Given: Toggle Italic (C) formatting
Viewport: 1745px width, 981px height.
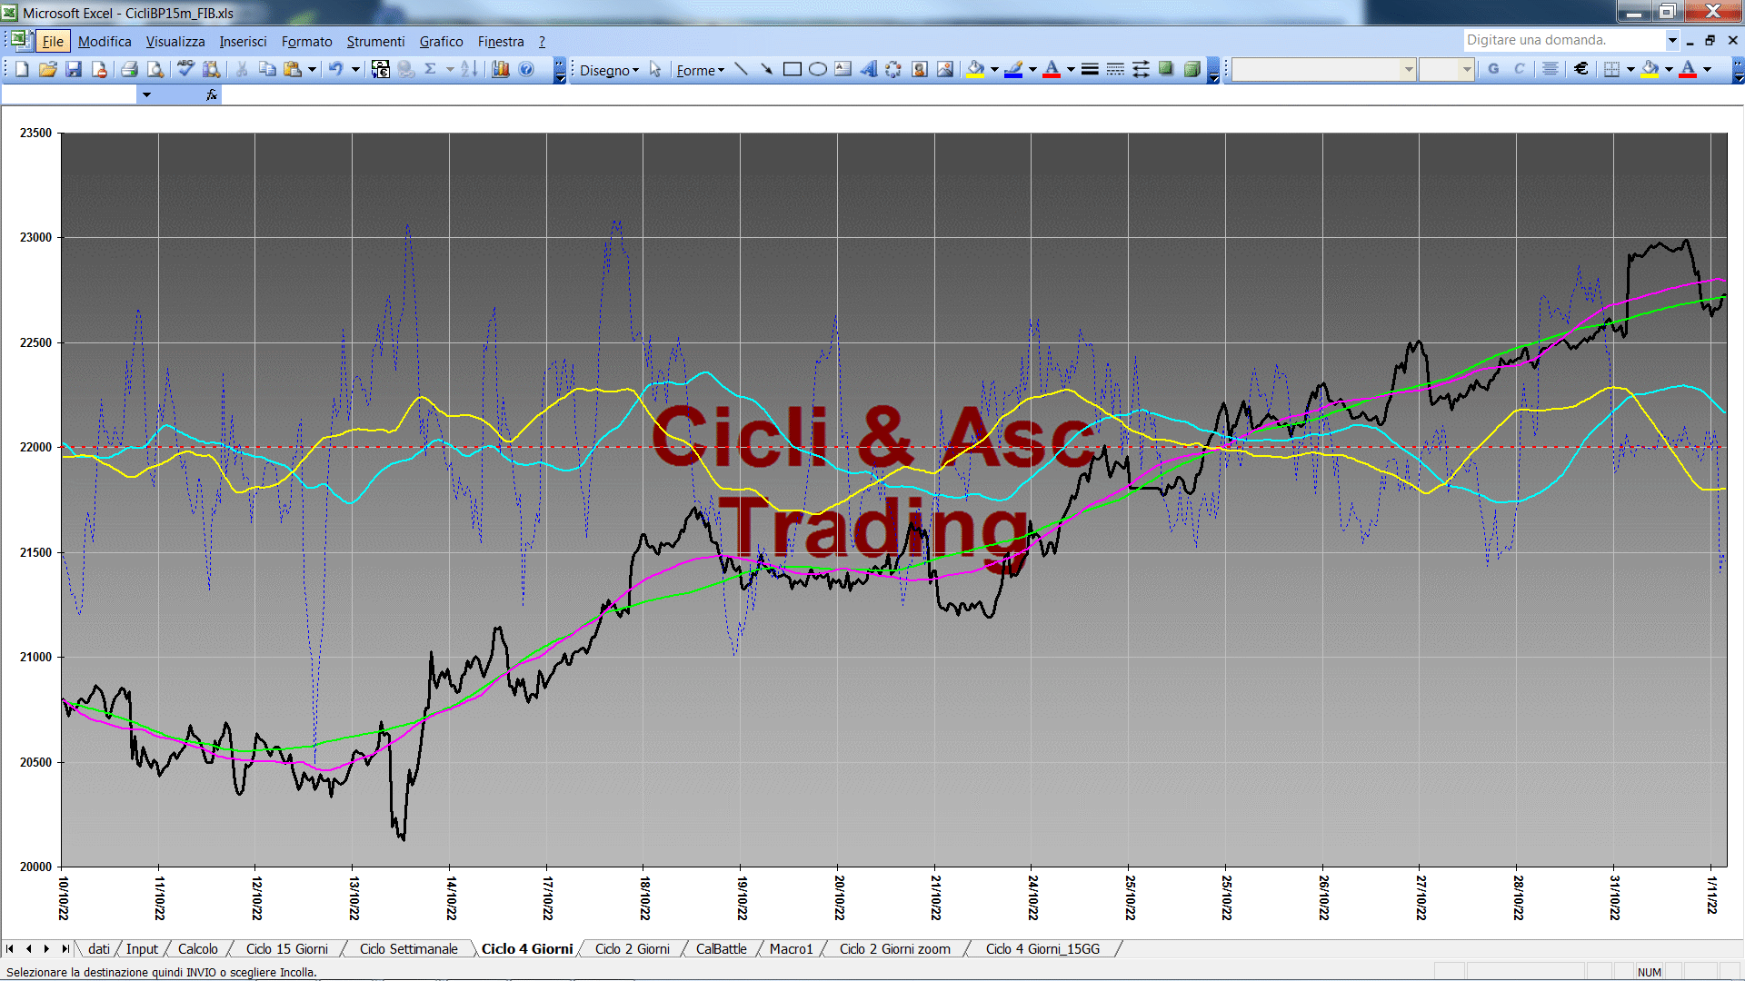Looking at the screenshot, I should pyautogui.click(x=1519, y=69).
